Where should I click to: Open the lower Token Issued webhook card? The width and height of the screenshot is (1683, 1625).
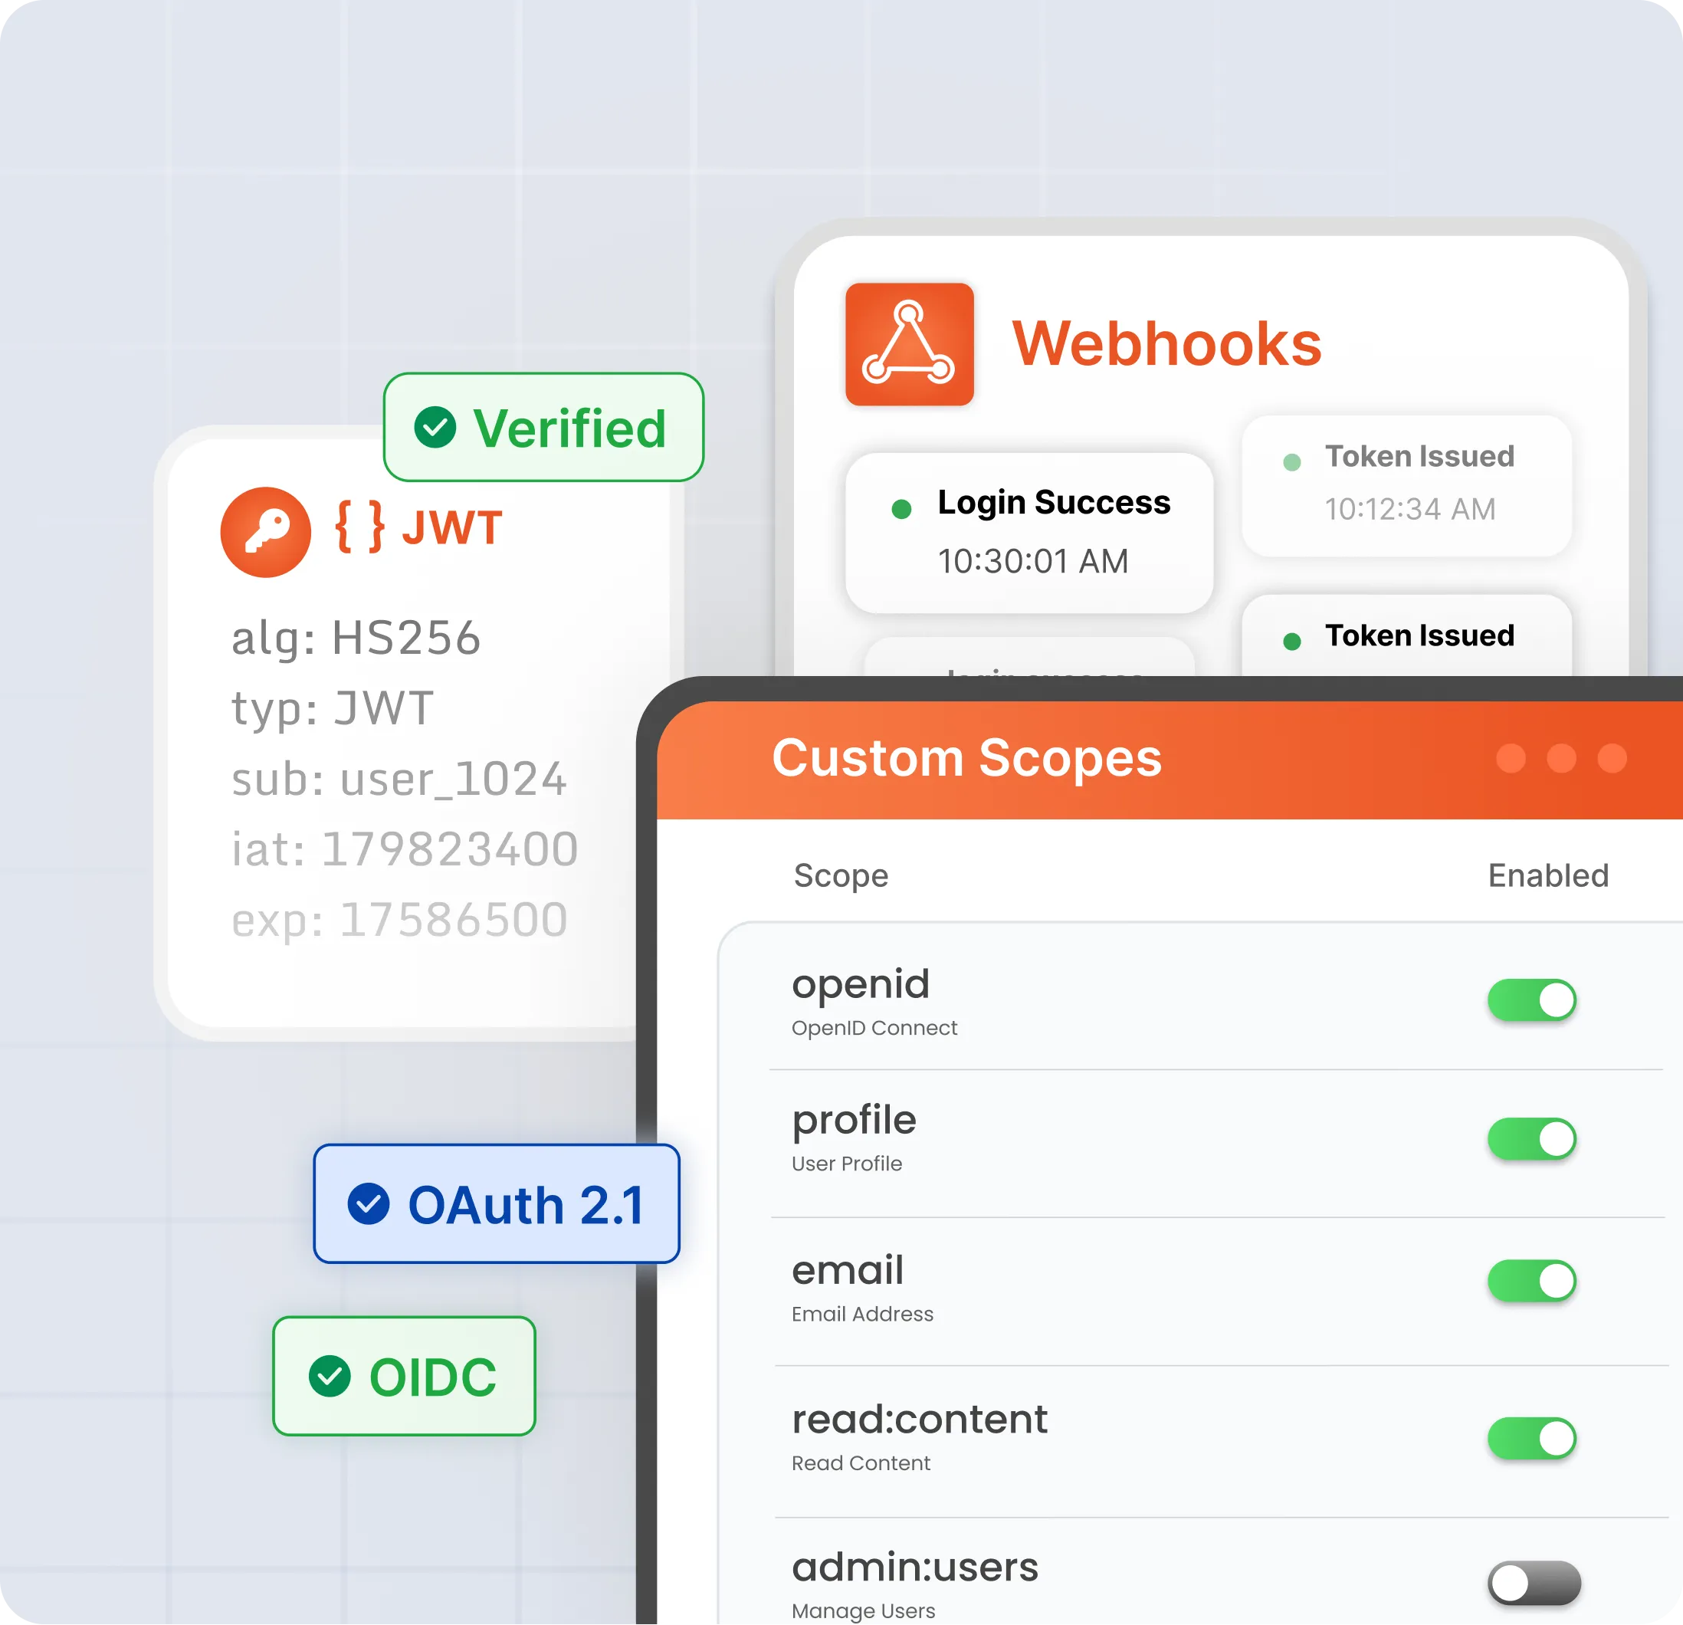1406,635
